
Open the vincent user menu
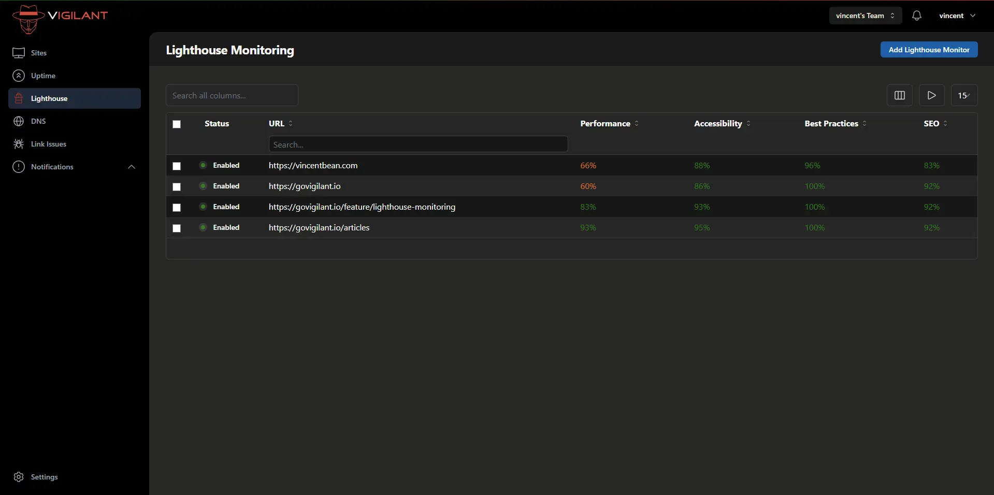(957, 16)
